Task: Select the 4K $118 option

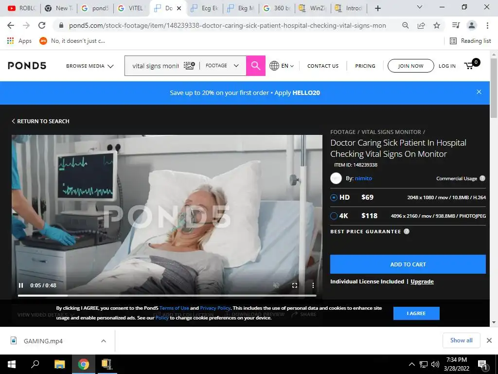Action: [x=334, y=216]
